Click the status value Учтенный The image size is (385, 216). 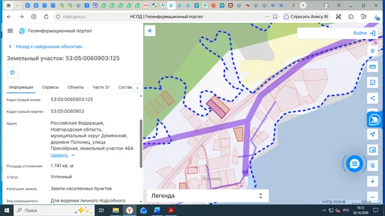[x=61, y=177]
